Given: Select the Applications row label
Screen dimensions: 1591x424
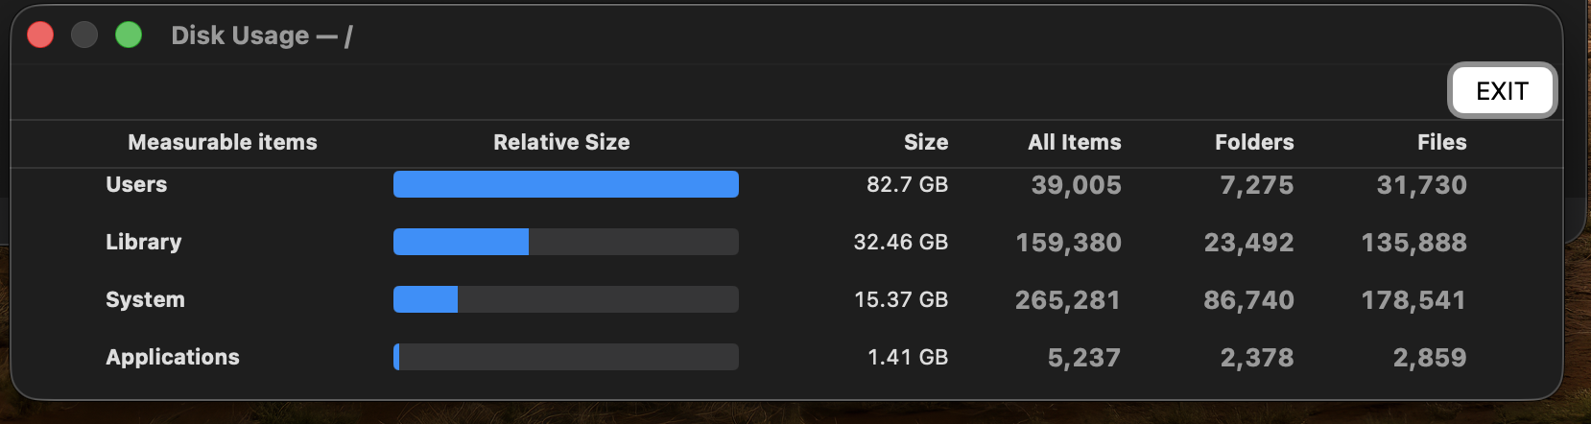Looking at the screenshot, I should click(173, 357).
